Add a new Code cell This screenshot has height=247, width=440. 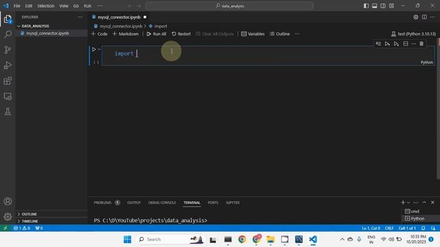[99, 34]
